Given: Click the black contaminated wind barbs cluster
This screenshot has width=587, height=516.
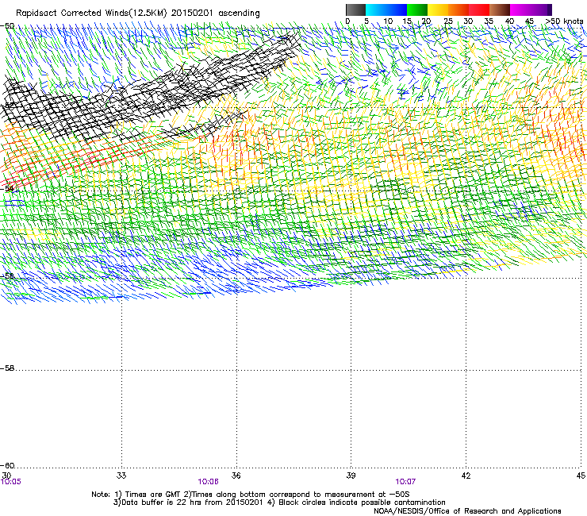Looking at the screenshot, I should point(150,90).
